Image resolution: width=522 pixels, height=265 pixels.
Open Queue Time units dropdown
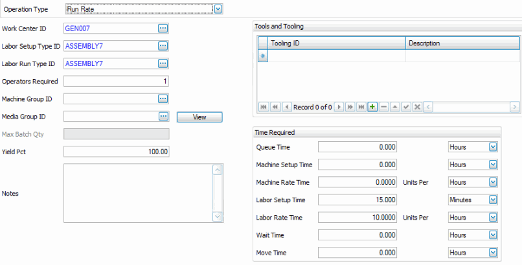click(x=493, y=147)
